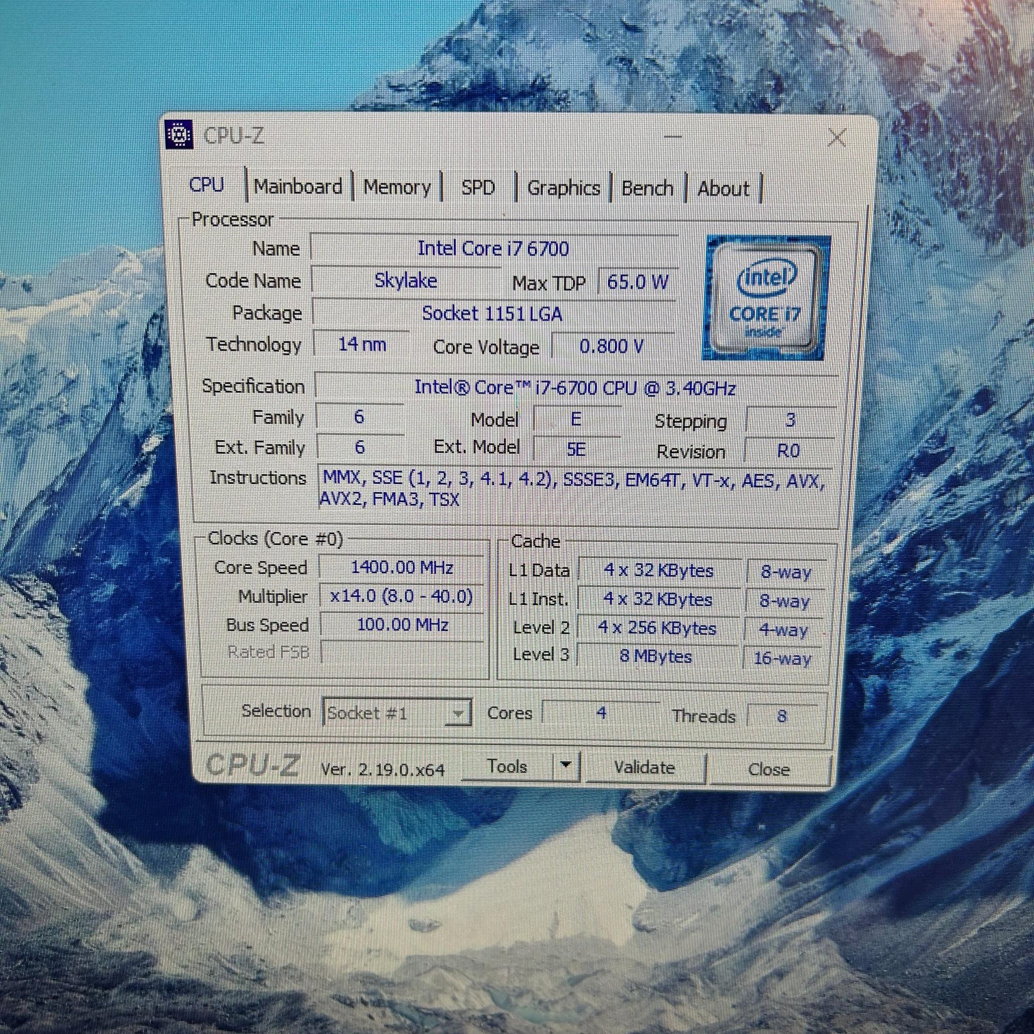1034x1034 pixels.
Task: Click the core voltage value '0.800 V'
Action: point(612,346)
